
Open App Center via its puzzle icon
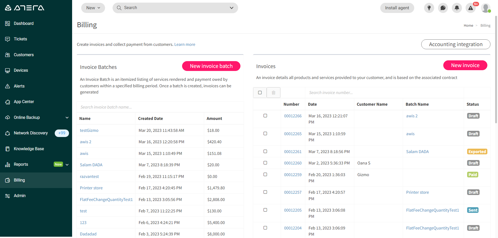point(8,102)
